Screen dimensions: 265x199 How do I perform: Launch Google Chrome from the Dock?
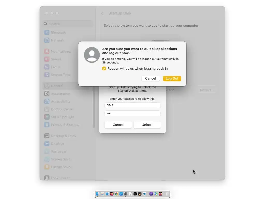[116, 194]
